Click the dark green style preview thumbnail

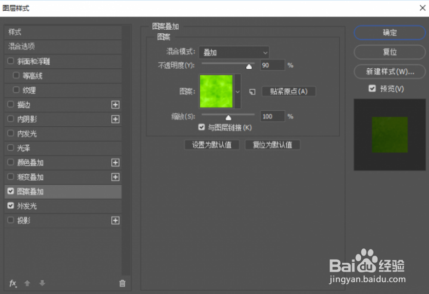pos(389,135)
